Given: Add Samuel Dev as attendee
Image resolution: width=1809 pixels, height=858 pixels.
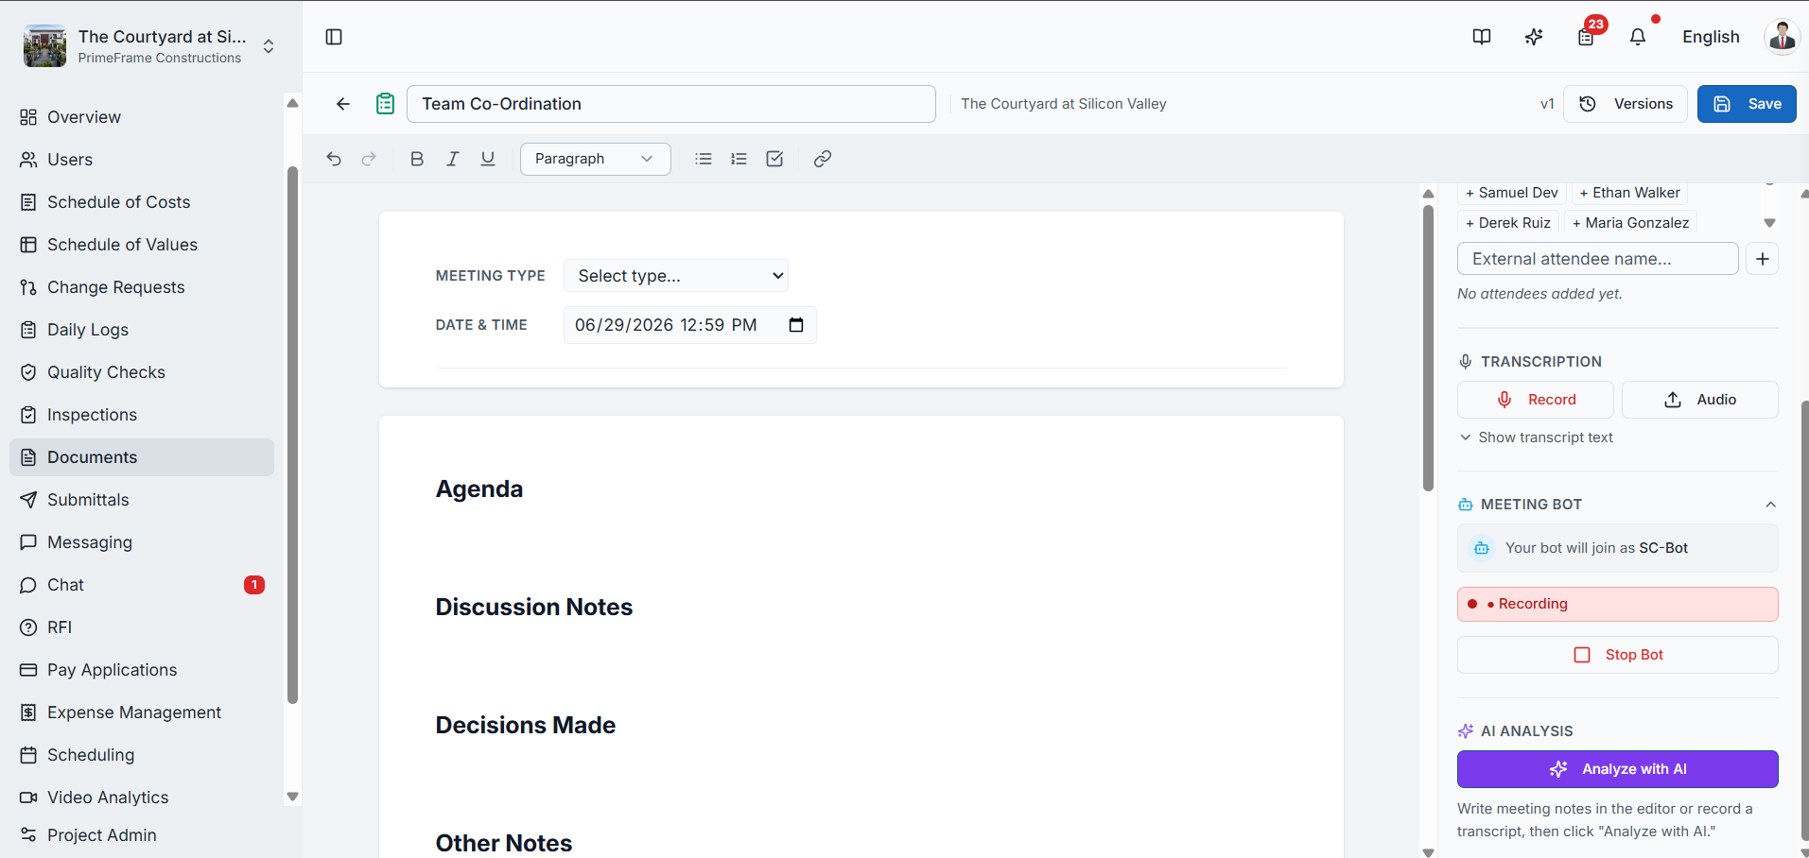Looking at the screenshot, I should (1512, 193).
